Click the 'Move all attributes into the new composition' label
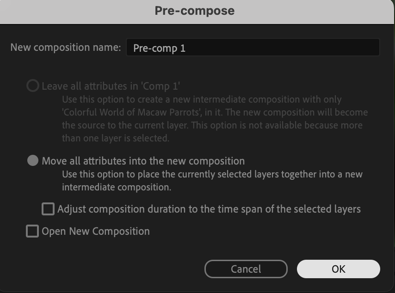Image resolution: width=395 pixels, height=293 pixels. (x=143, y=161)
